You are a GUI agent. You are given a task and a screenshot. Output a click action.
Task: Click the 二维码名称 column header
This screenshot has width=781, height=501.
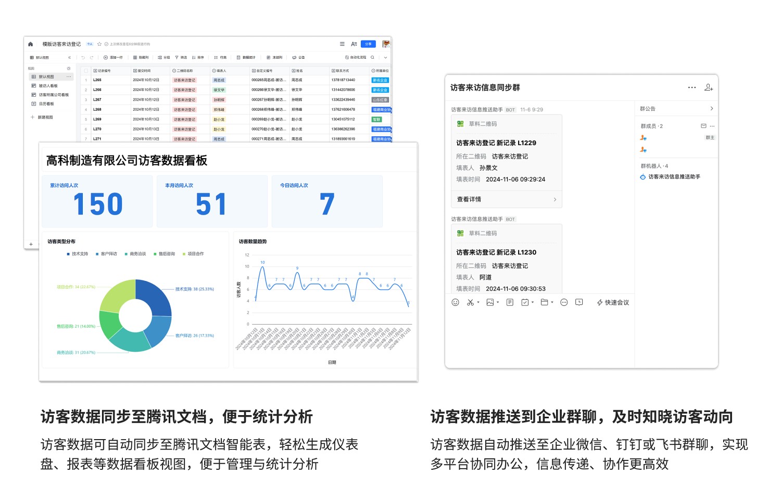point(191,71)
